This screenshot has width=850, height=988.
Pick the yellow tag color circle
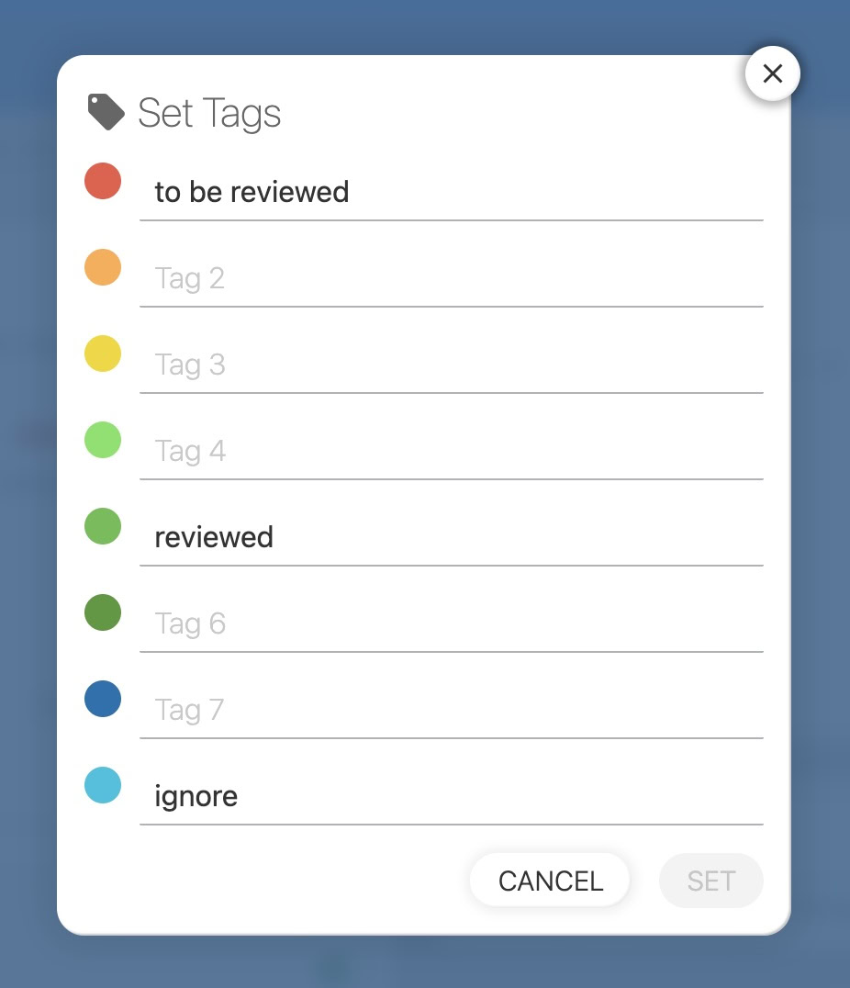click(103, 354)
